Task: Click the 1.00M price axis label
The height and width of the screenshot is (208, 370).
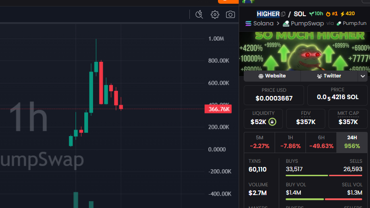Action: (216, 39)
